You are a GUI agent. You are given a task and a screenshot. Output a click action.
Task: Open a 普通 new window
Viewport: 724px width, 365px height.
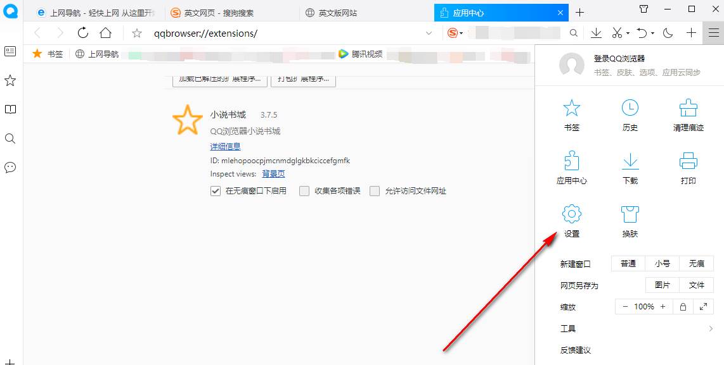pos(628,264)
